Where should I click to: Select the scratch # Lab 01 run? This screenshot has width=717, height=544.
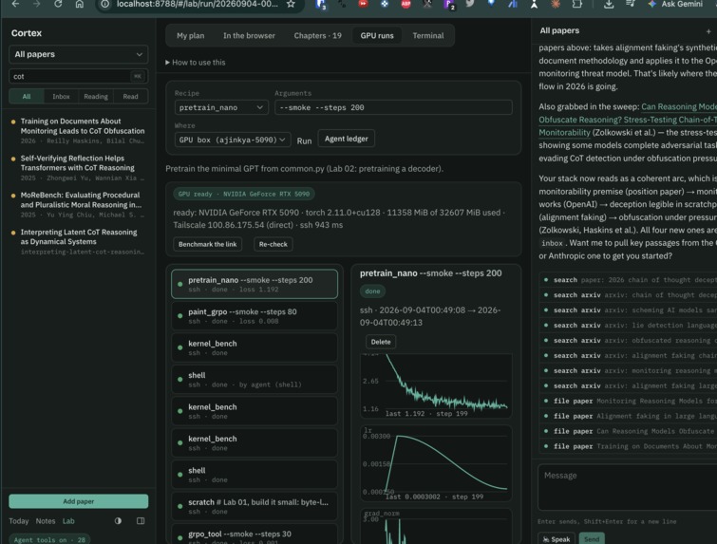pyautogui.click(x=255, y=507)
